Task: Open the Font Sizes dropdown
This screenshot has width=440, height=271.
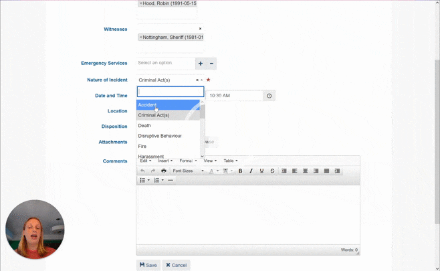Action: [188, 171]
